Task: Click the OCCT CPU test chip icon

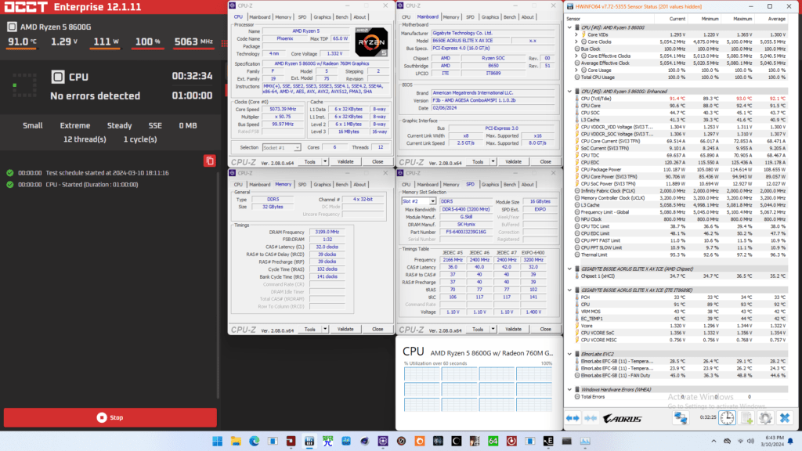Action: tap(58, 77)
